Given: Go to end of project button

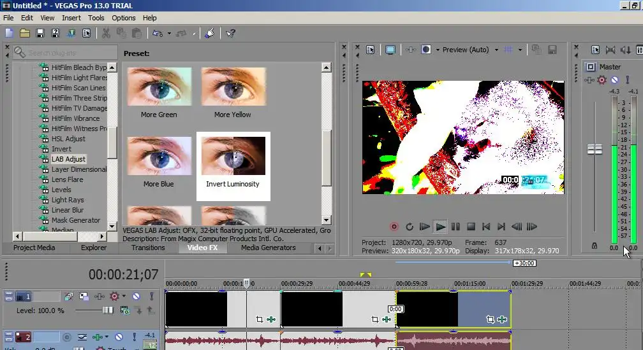Looking at the screenshot, I should [501, 227].
